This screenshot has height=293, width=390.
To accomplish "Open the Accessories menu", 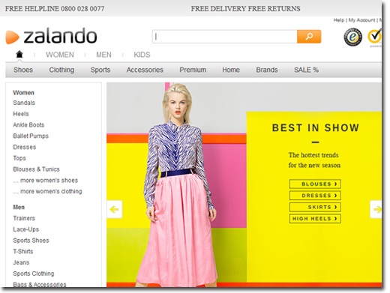I will coord(145,70).
